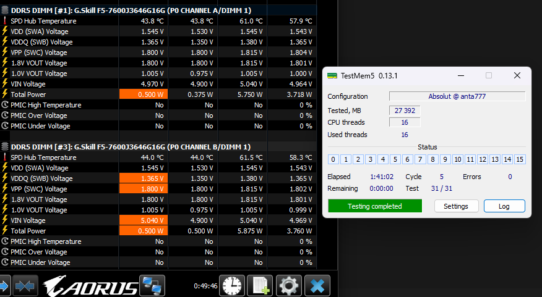Click the thermometer icon of DIMM #3 SPD Hub Temperature
This screenshot has height=297, width=542.
(x=5, y=157)
